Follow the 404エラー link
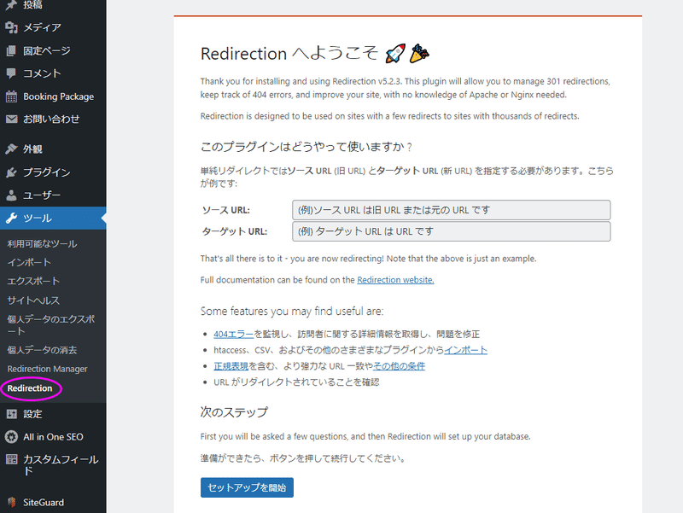683x513 pixels. pos(233,335)
